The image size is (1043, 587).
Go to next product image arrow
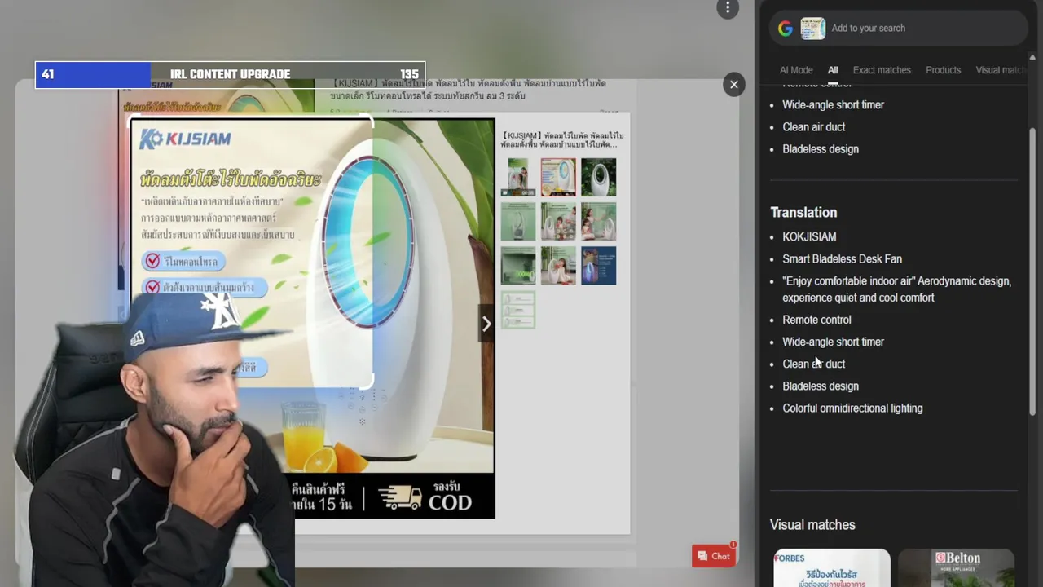pyautogui.click(x=486, y=324)
